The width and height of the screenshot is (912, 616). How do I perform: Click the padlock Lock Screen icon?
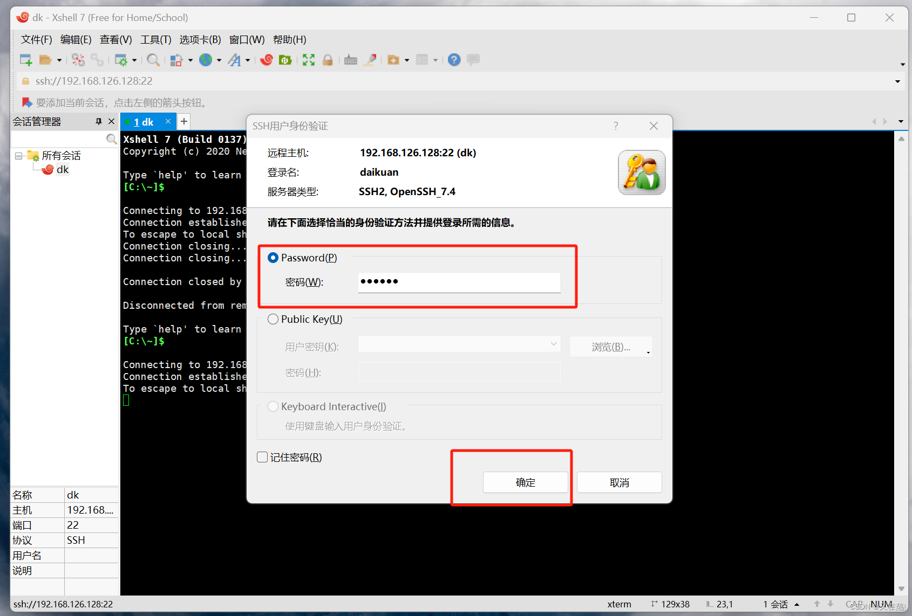pyautogui.click(x=328, y=60)
